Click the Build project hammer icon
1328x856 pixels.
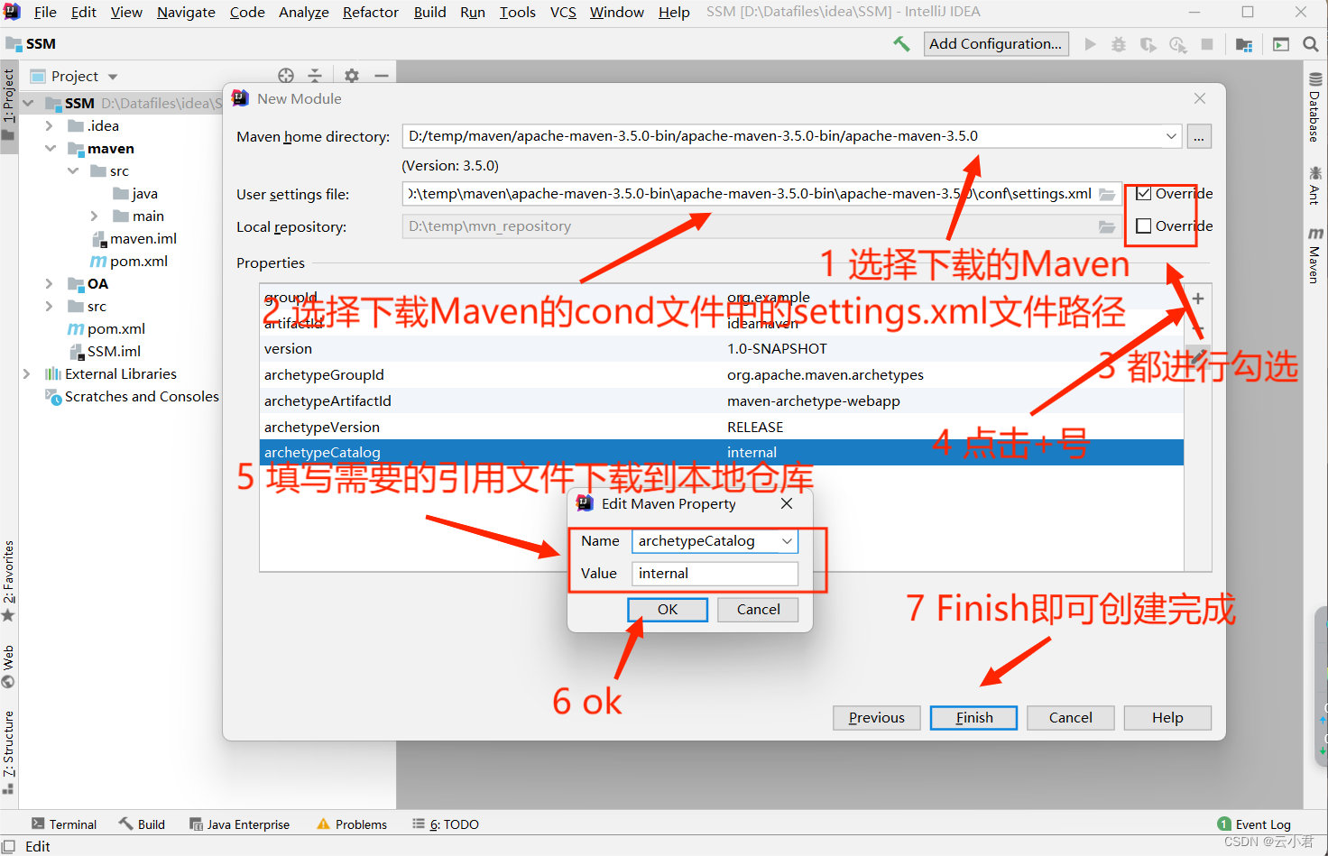click(901, 43)
